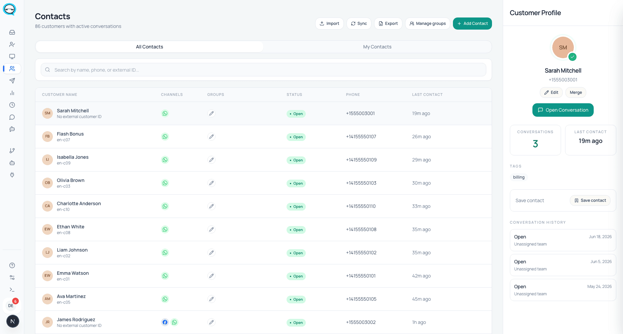Screen dimensions: 623x334
Task: Open the integrations plug sidebar icon
Action: (x=12, y=175)
